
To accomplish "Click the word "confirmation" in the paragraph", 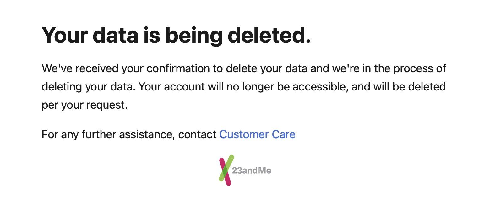I will tap(178, 68).
